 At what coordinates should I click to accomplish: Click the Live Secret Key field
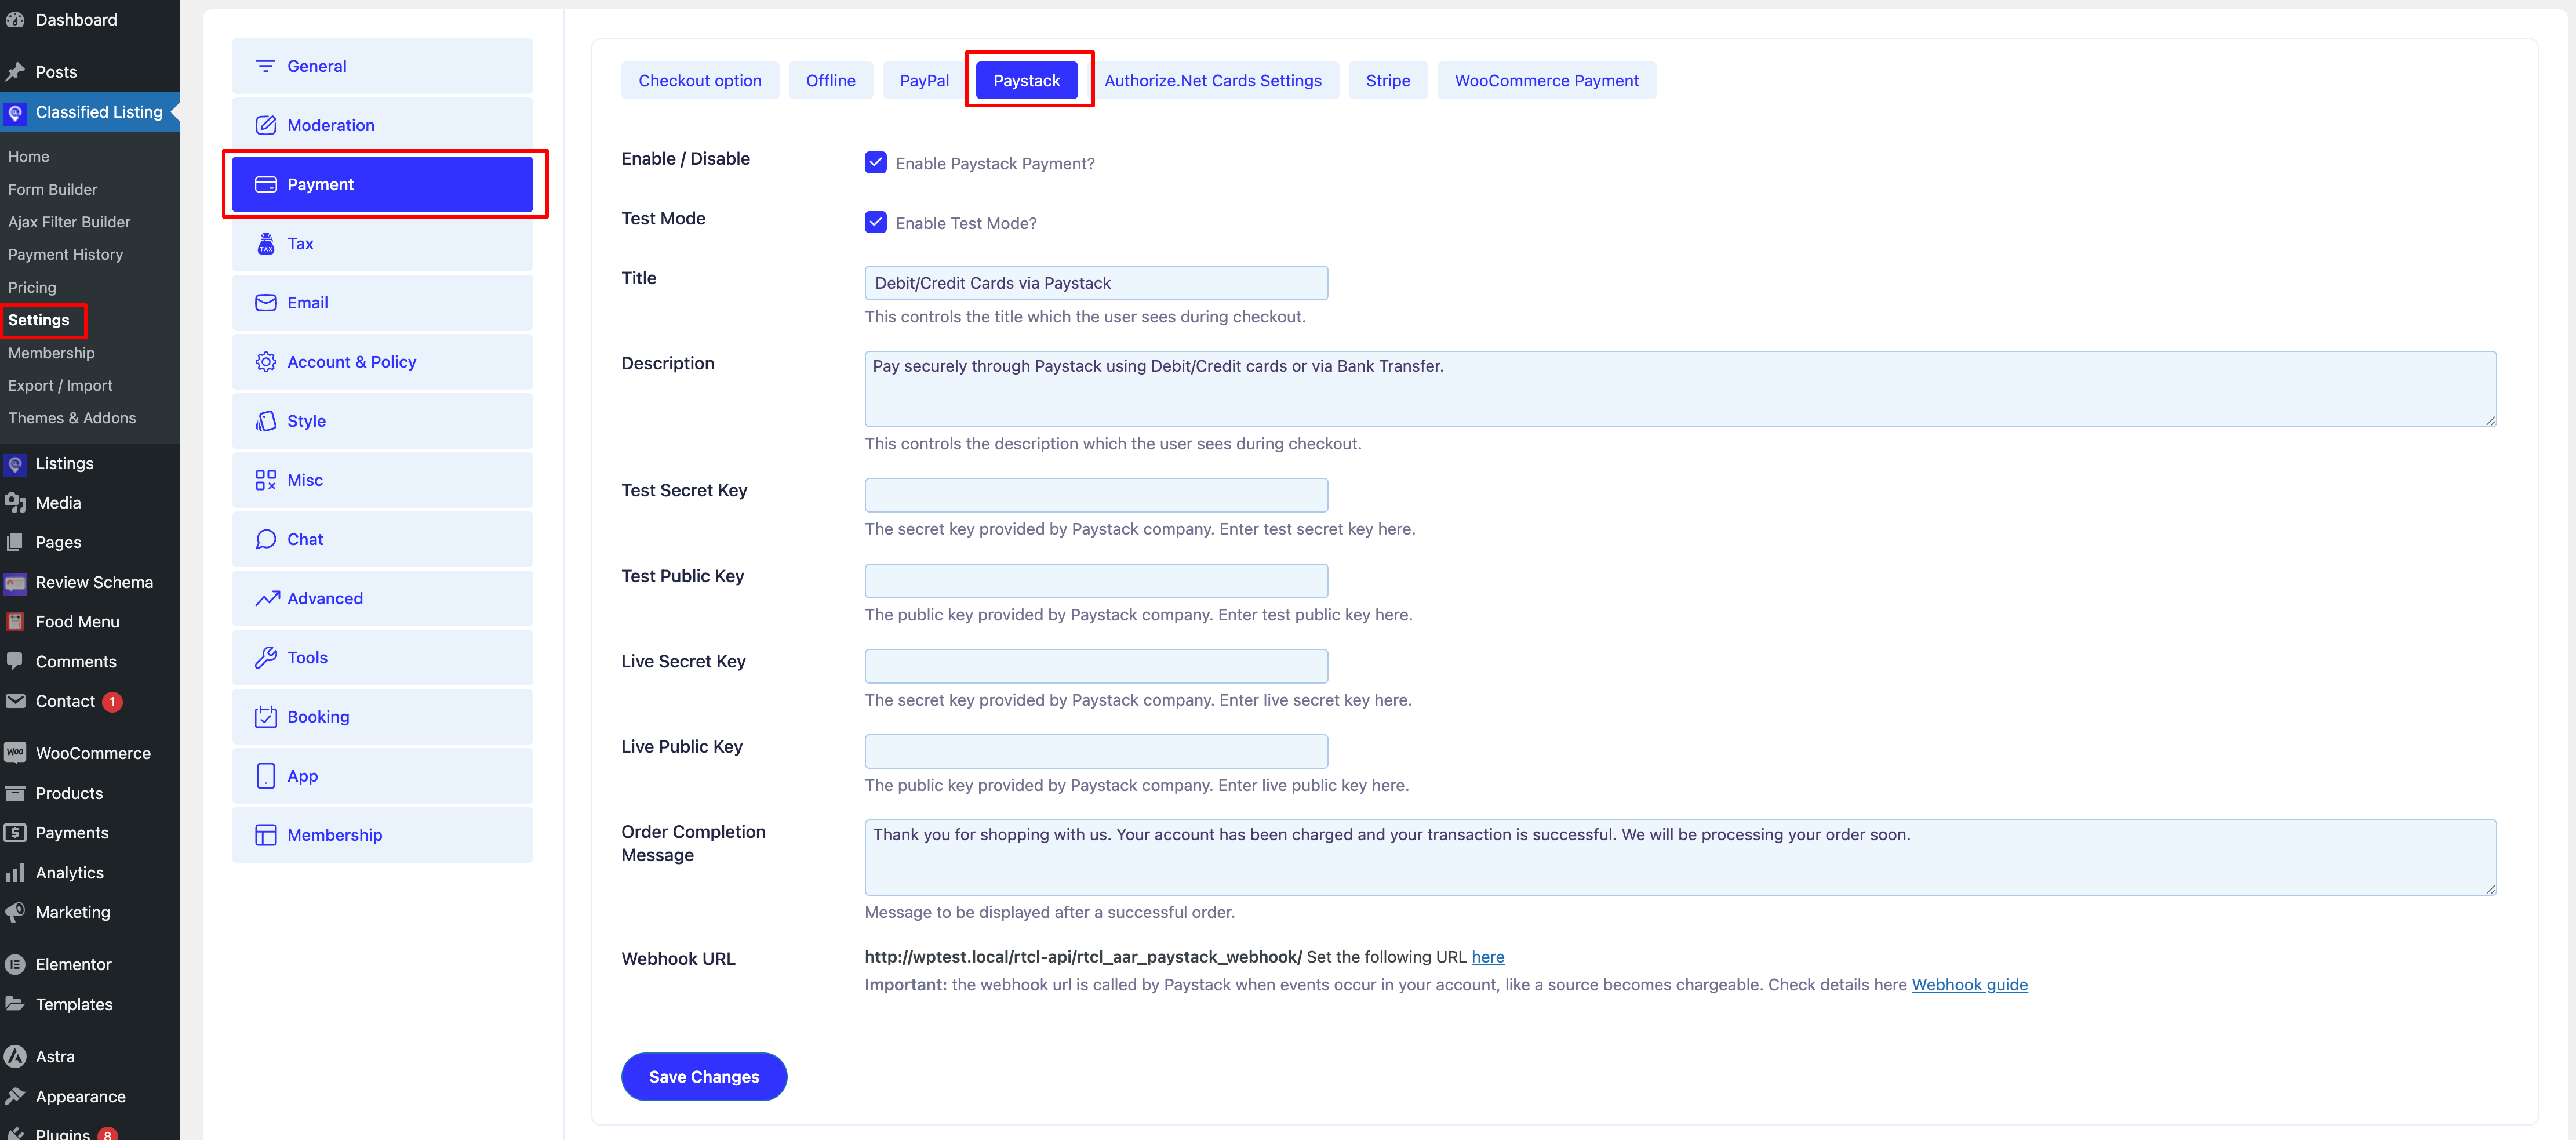coord(1096,665)
